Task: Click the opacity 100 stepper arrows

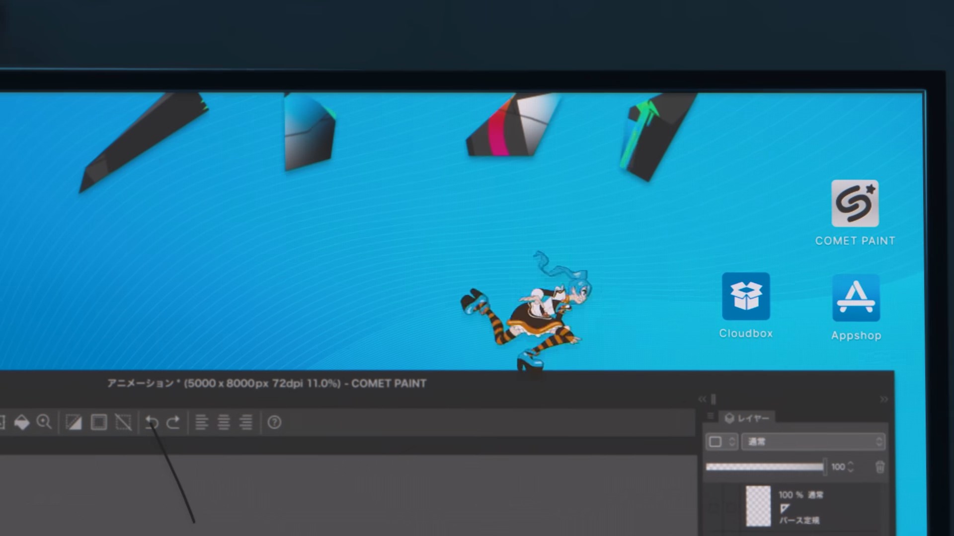Action: (x=851, y=467)
